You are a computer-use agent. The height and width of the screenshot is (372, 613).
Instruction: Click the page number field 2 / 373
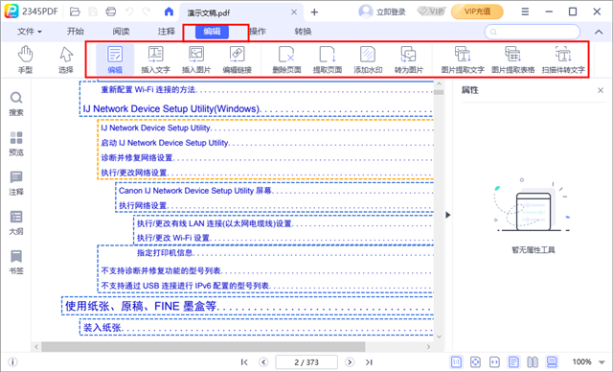coord(306,362)
